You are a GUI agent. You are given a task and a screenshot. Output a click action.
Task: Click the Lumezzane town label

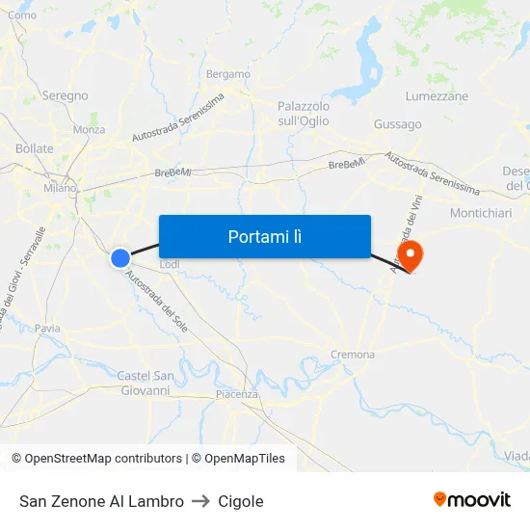click(x=437, y=96)
